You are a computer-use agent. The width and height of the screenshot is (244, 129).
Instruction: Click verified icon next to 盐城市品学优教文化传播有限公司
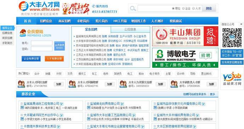tap(203, 104)
